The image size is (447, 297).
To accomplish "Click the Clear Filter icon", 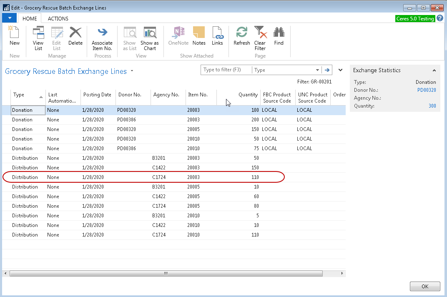I will tap(260, 38).
